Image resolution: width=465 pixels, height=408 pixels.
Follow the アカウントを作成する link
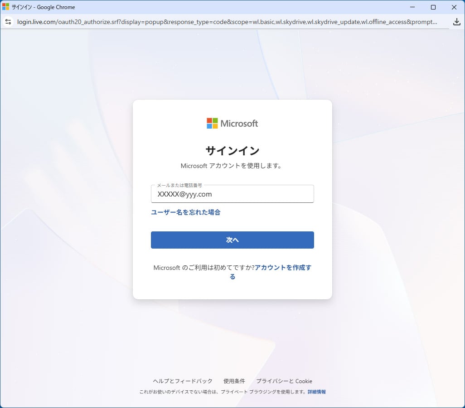[283, 268]
